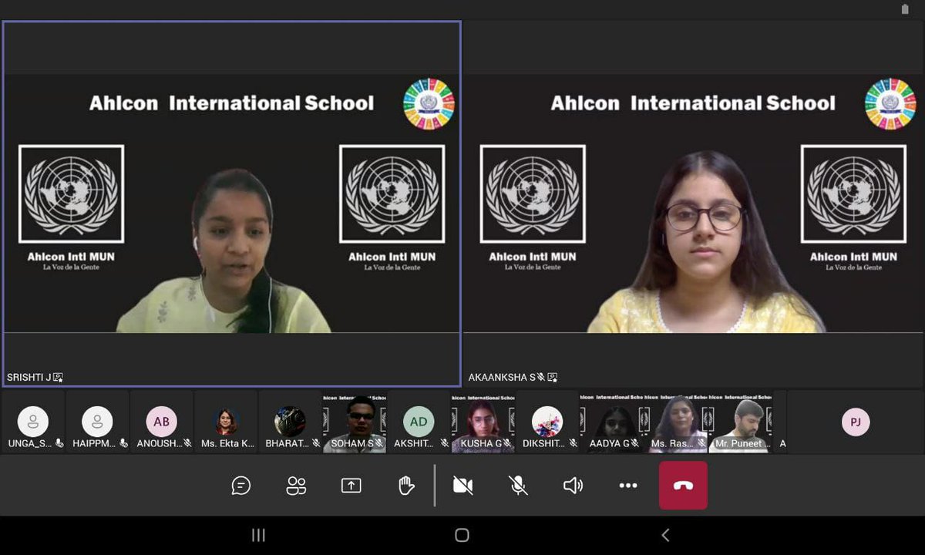
Task: Click the SRISHTI J name label
Action: pos(29,377)
